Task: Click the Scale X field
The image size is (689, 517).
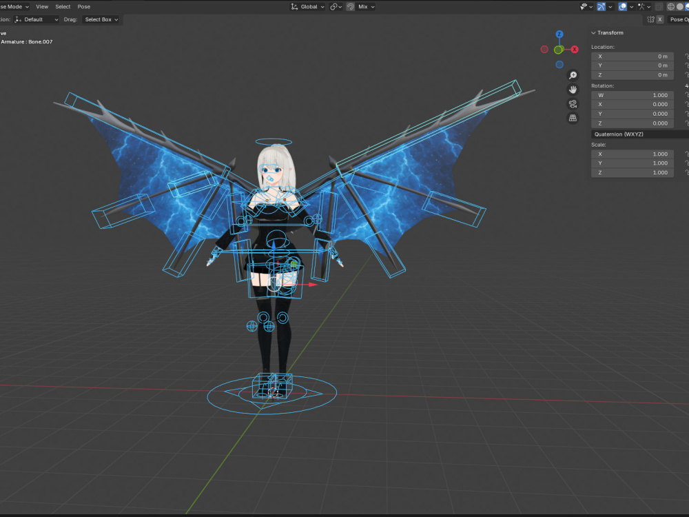Action: (633, 154)
